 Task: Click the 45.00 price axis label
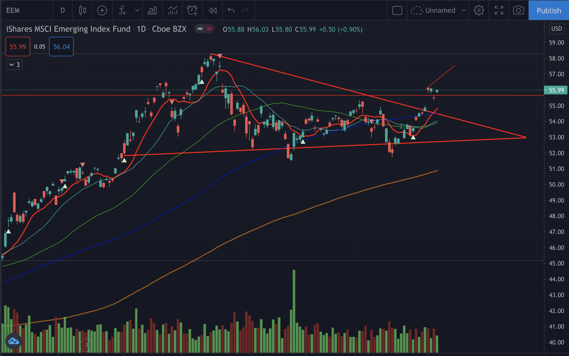pos(556,263)
